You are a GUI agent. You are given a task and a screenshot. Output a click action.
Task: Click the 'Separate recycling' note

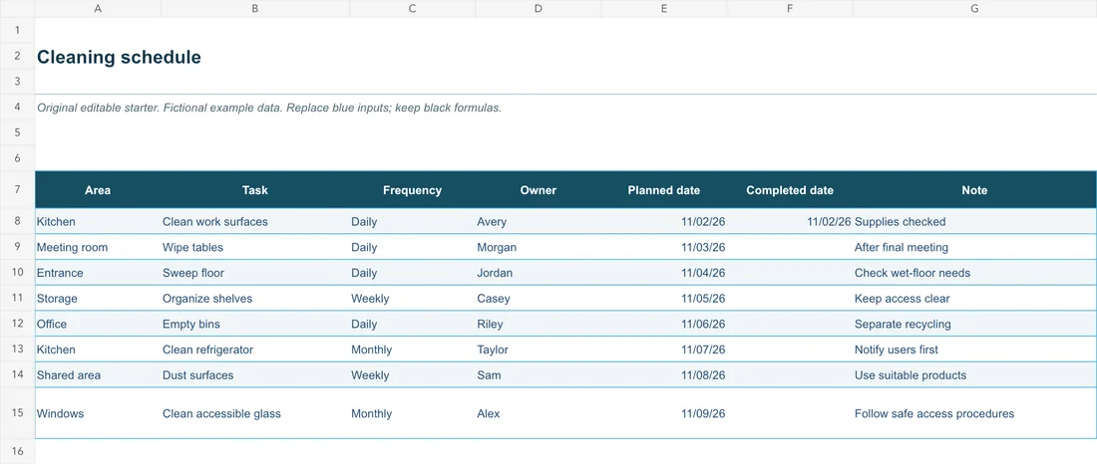(x=974, y=324)
